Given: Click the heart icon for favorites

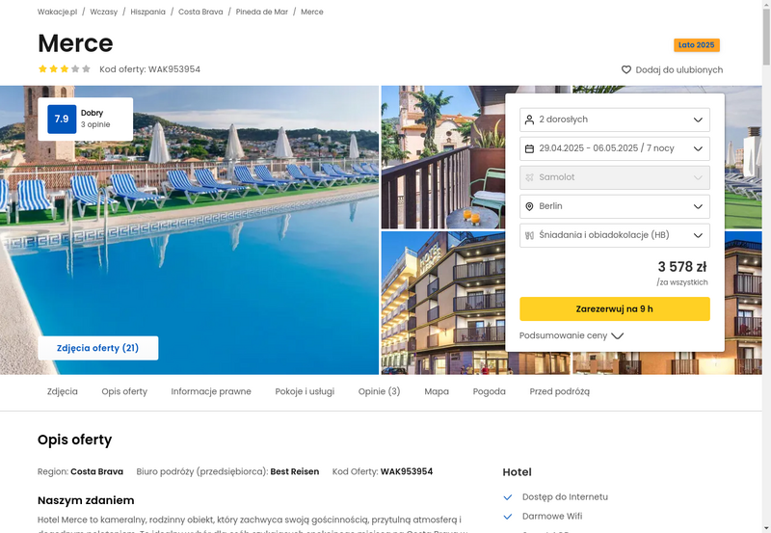Looking at the screenshot, I should (x=625, y=69).
